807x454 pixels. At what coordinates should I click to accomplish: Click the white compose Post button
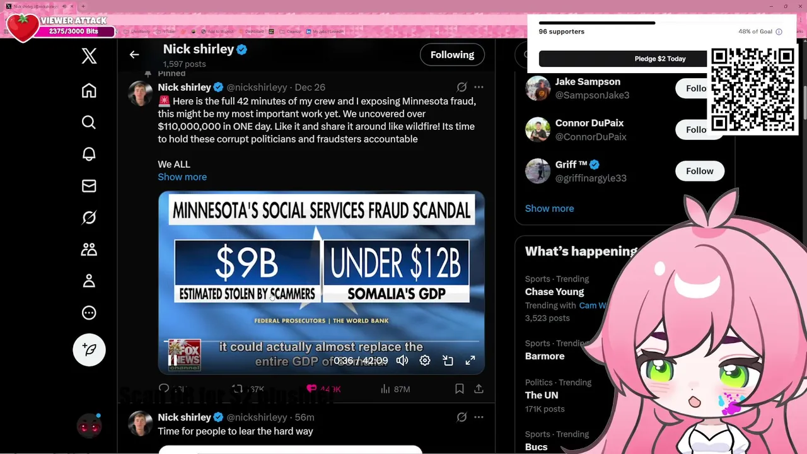(89, 350)
